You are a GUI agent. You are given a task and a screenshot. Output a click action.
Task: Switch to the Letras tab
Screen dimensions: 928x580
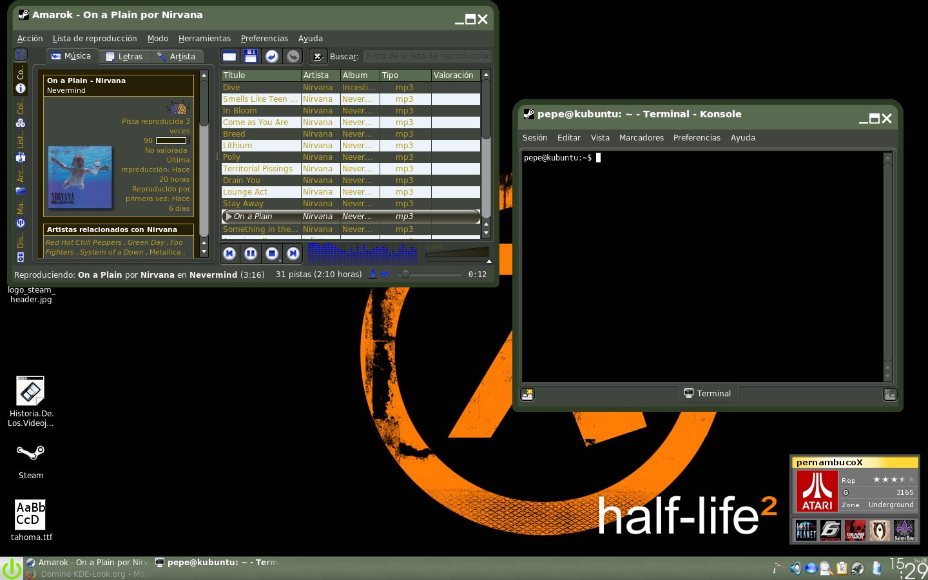point(124,57)
